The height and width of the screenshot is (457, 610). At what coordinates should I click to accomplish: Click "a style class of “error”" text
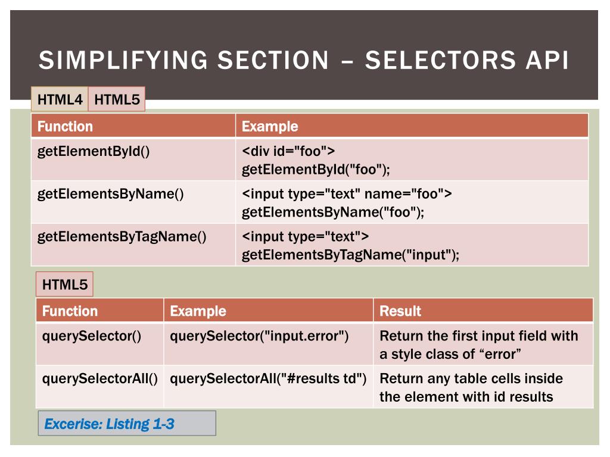[450, 354]
